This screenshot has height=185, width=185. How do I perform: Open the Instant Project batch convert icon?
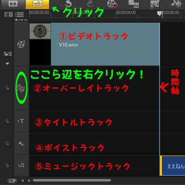(x=134, y=4)
